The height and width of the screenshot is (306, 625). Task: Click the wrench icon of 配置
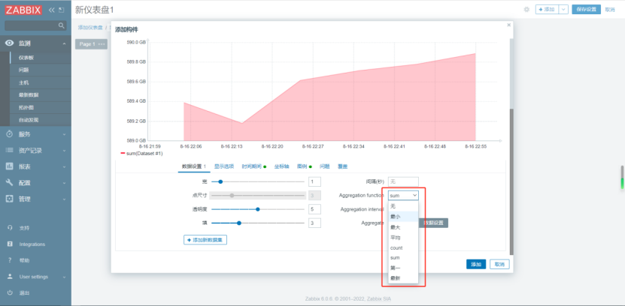click(x=10, y=183)
